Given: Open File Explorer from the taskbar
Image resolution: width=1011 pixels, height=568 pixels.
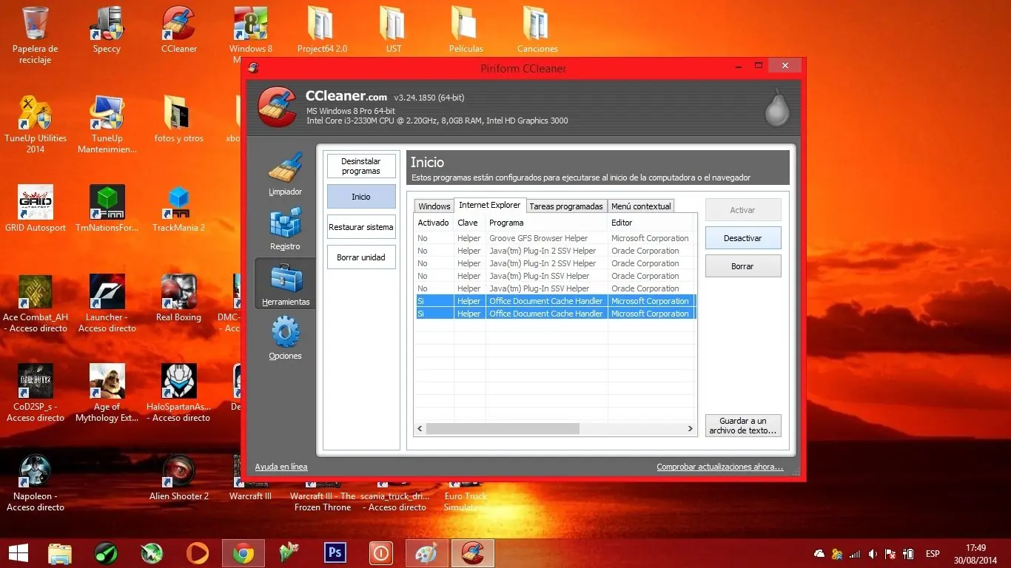Looking at the screenshot, I should click(60, 552).
